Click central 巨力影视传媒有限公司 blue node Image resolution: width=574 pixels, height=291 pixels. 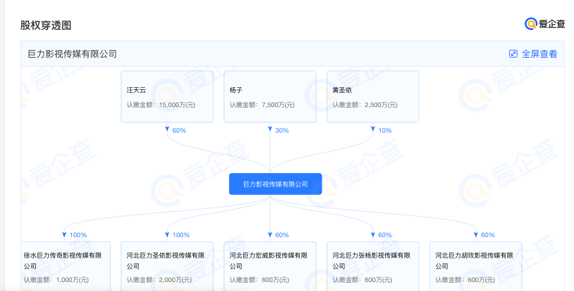pos(275,184)
